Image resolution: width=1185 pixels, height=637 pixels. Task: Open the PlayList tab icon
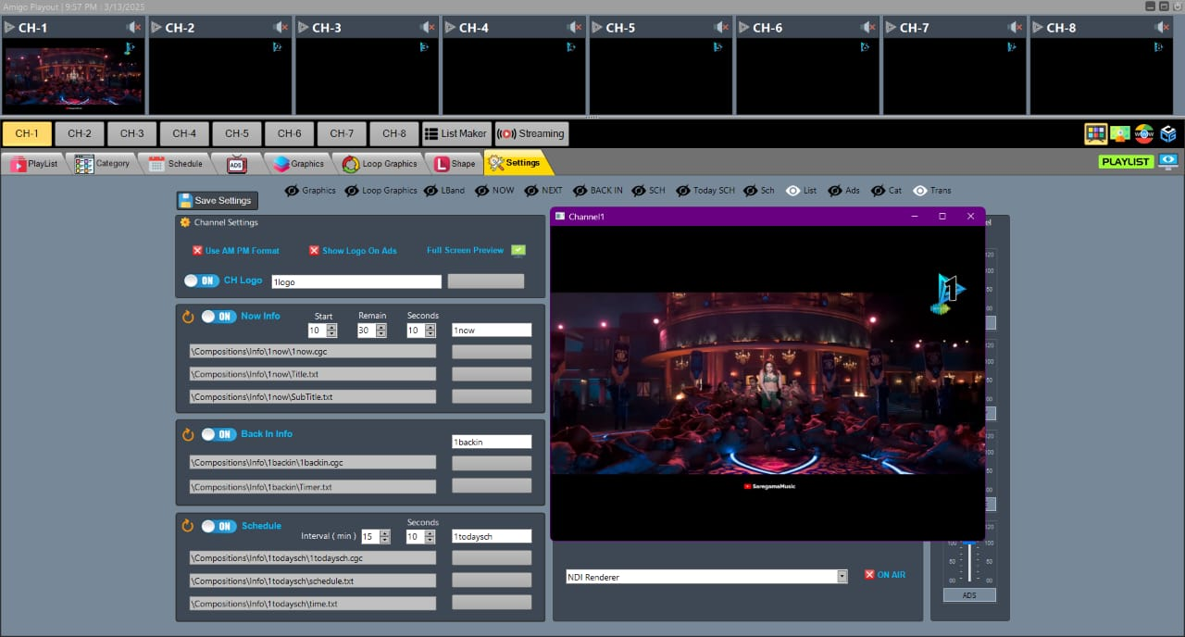[17, 163]
